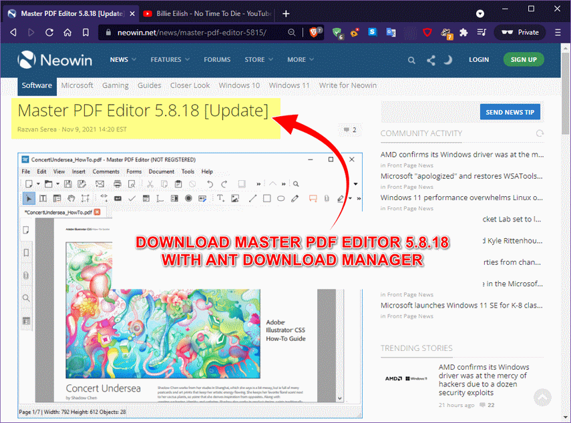Screen dimensions: 571x423
Task: Click the Neowin share icon
Action: tap(431, 60)
